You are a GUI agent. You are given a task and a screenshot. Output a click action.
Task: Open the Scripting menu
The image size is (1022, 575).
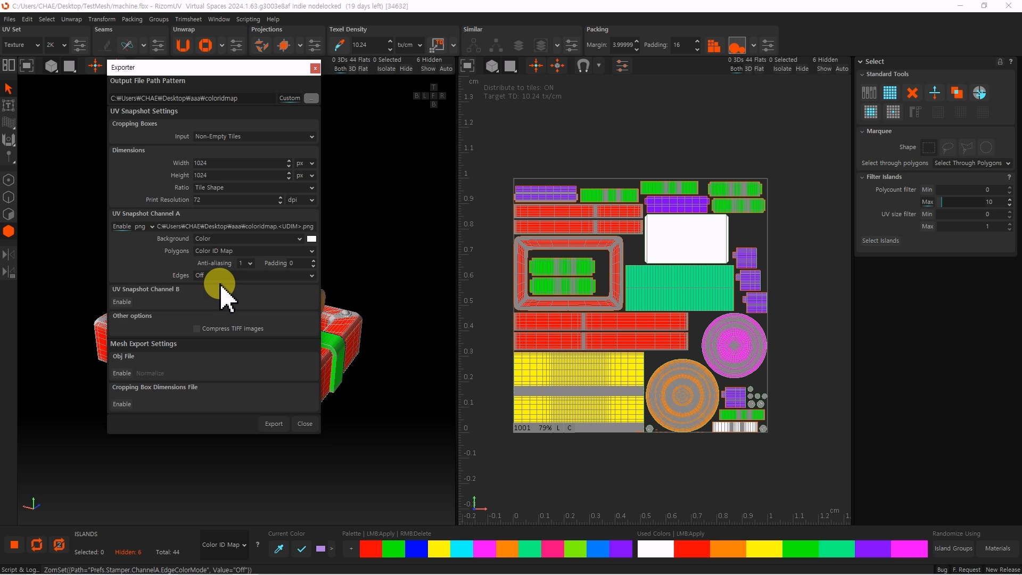click(248, 19)
